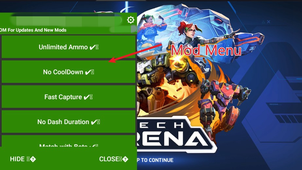Click the diamond symbol beside CLOSE
The width and height of the screenshot is (302, 170).
pos(125,159)
